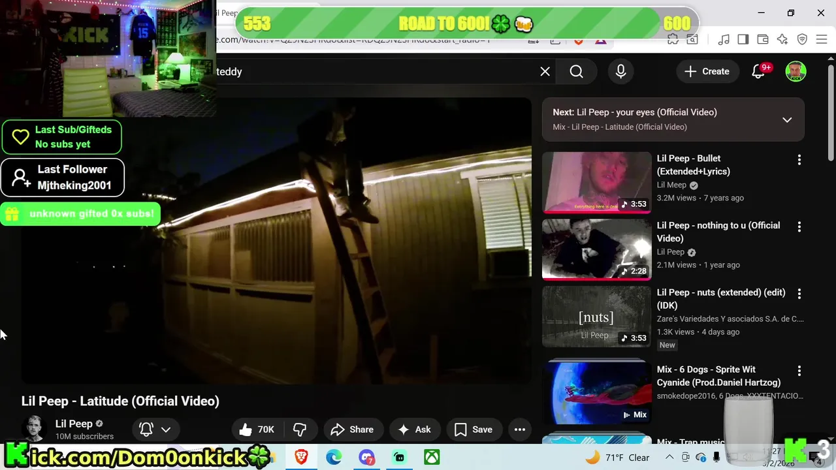Click the page vertical scrollbar
This screenshot has height=470, width=836.
pos(831,111)
